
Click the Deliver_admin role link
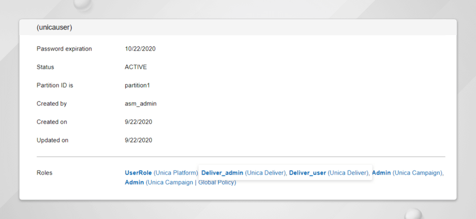click(x=222, y=173)
